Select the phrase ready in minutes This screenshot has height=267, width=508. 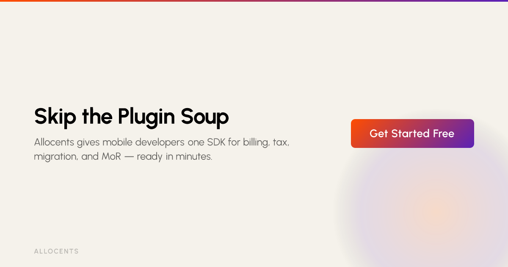(174, 156)
